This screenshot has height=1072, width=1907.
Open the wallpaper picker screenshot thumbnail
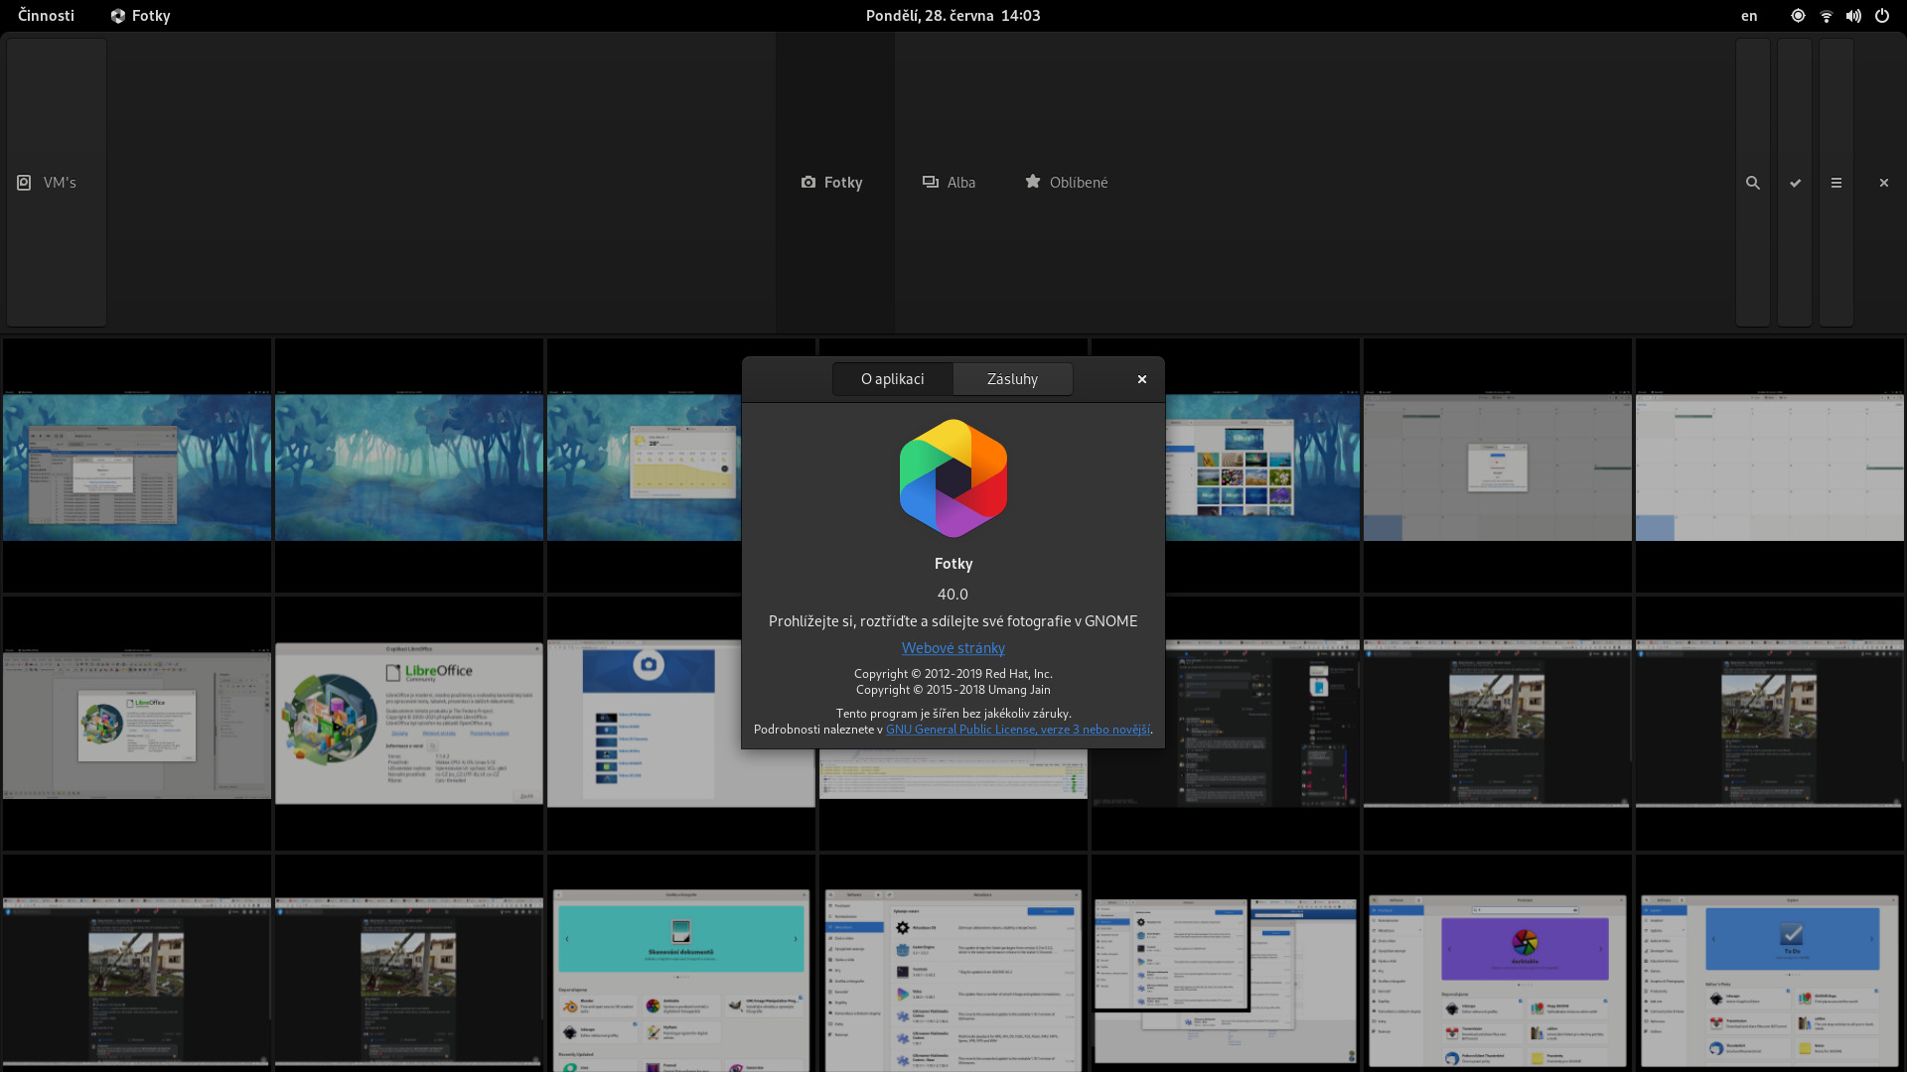coord(1262,467)
